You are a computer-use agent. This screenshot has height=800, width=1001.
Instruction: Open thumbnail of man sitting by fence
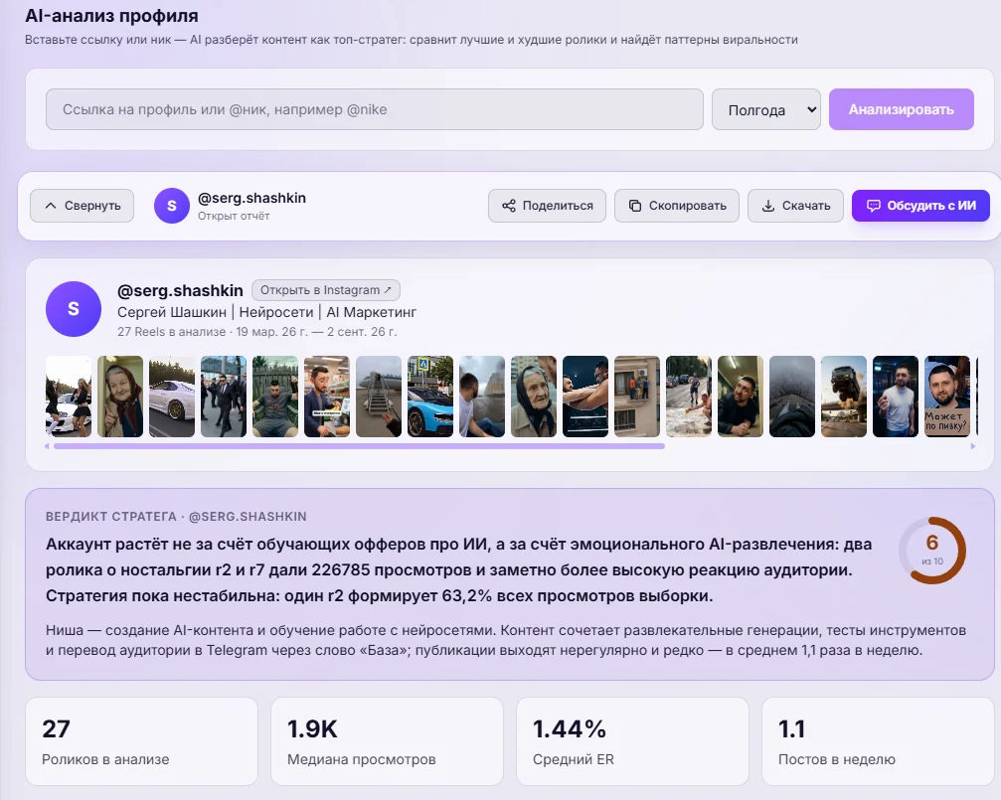pos(275,397)
